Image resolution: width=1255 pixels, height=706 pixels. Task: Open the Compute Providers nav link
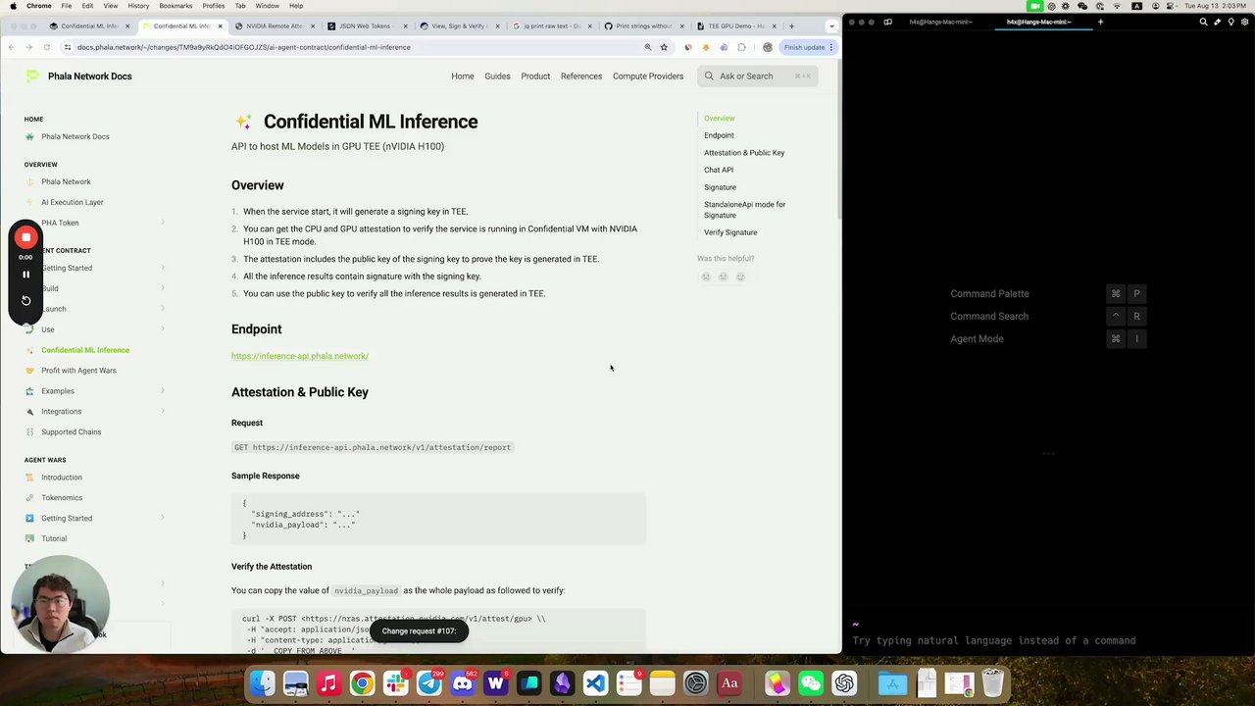pos(648,76)
